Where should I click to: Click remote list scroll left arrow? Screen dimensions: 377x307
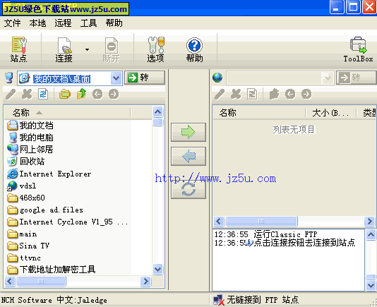coord(219,221)
